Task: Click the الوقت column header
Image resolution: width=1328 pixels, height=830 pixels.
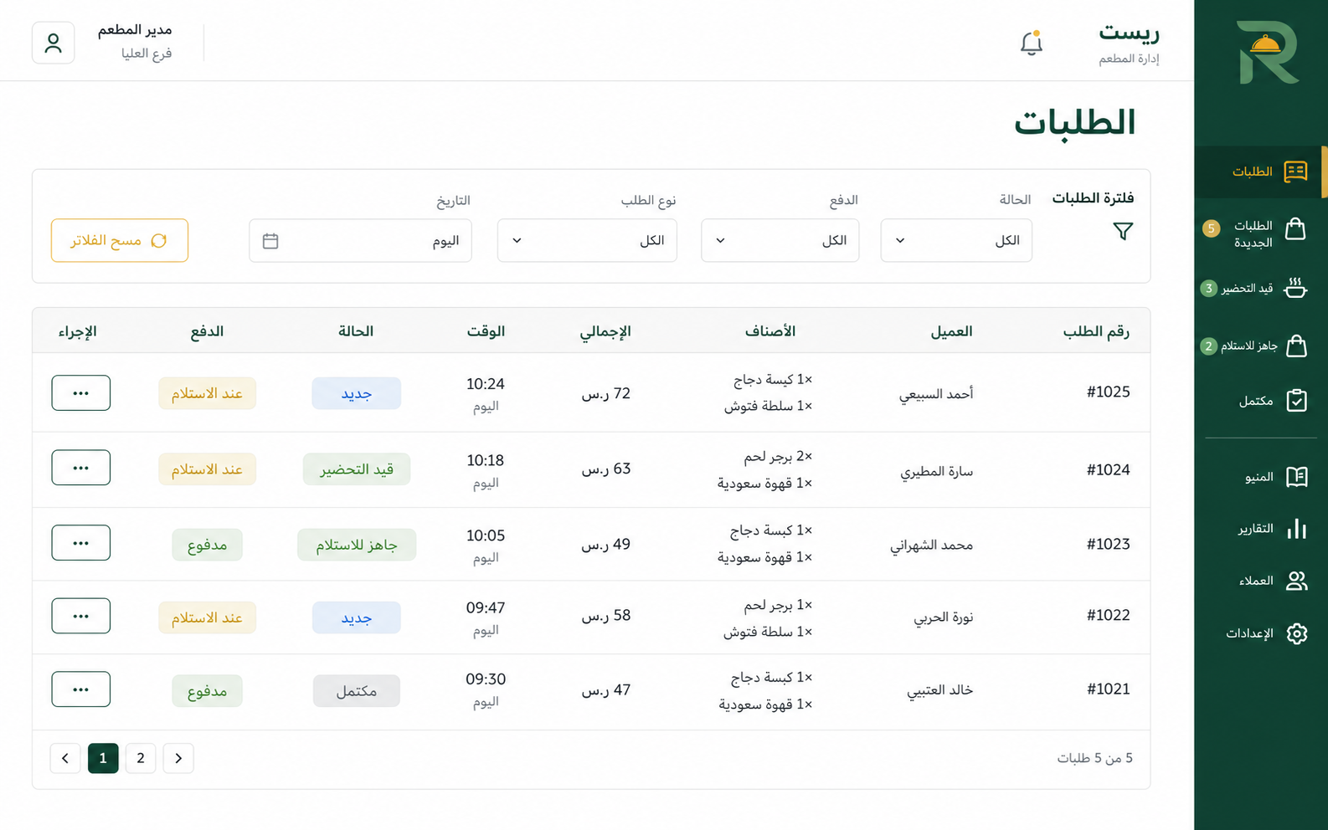Action: 486,331
